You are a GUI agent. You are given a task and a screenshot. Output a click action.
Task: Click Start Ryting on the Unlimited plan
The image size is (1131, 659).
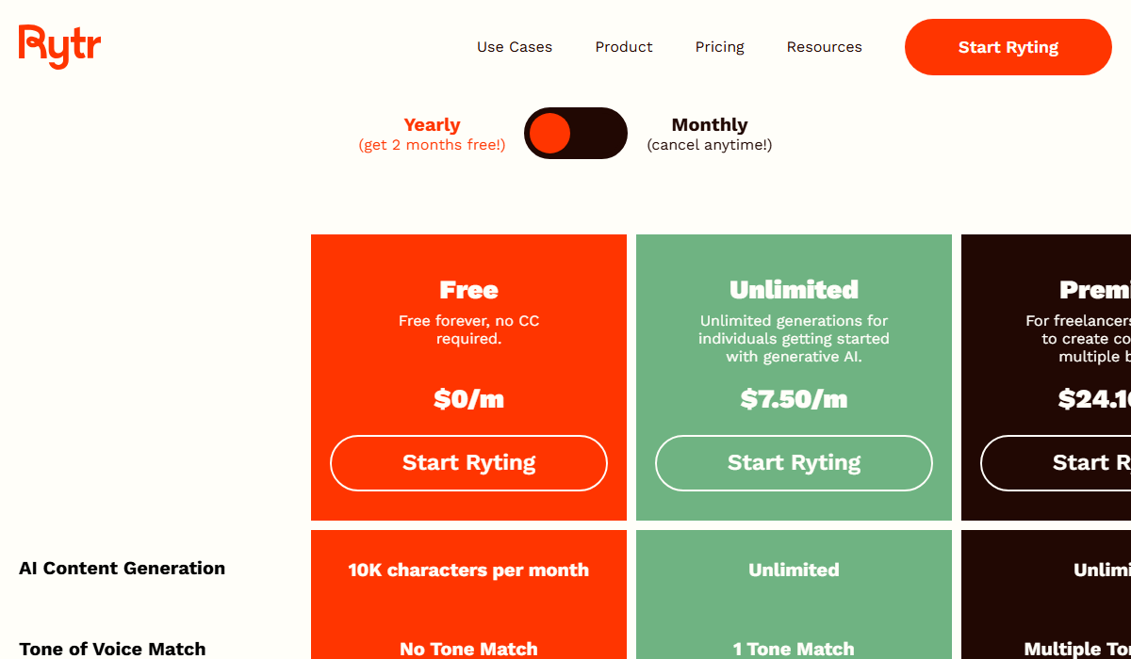(794, 462)
